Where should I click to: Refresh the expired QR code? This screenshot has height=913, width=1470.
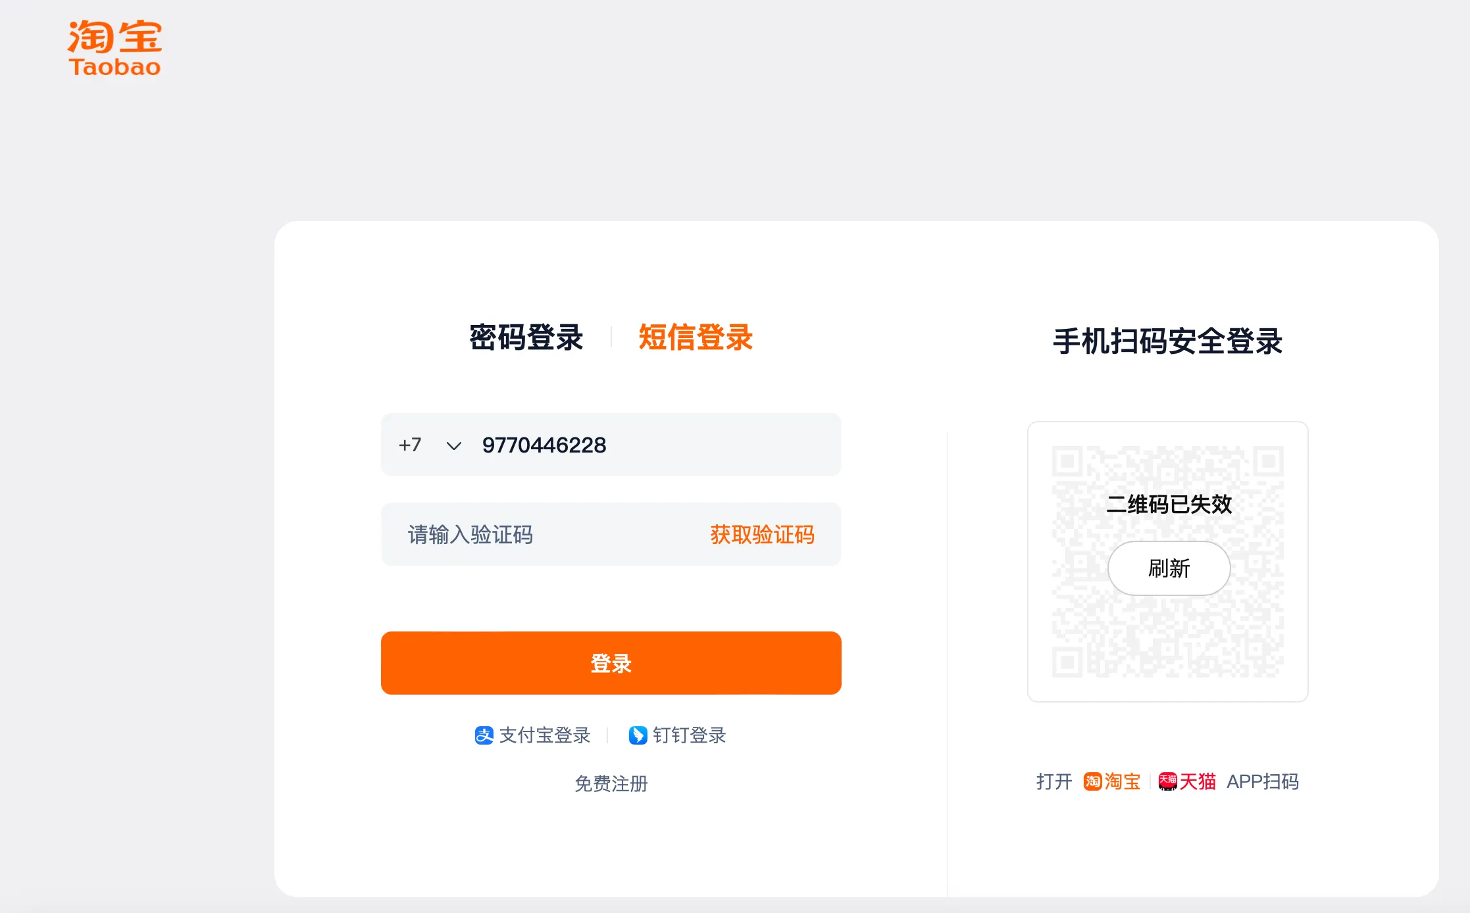(x=1169, y=568)
